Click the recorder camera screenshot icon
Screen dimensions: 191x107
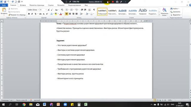[x=117, y=2]
